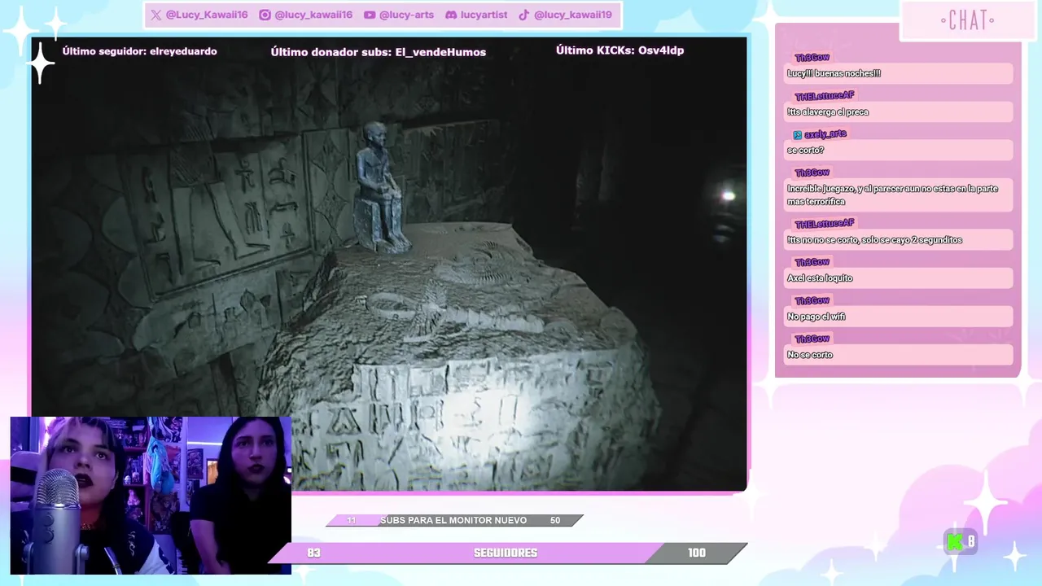The image size is (1042, 586).
Task: Click the Instagram logo icon
Action: 265,15
